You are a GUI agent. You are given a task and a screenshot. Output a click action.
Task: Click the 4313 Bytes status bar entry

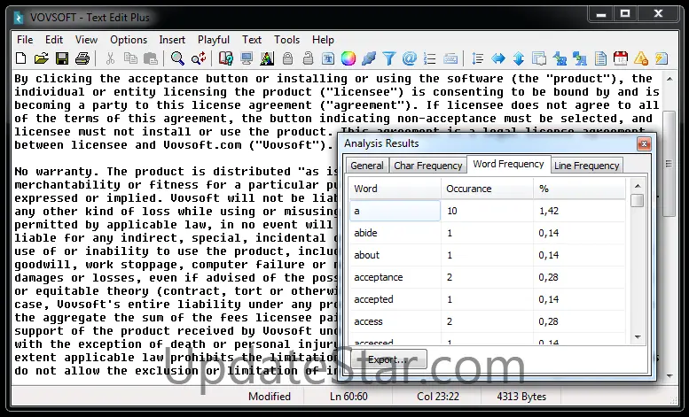tap(521, 397)
